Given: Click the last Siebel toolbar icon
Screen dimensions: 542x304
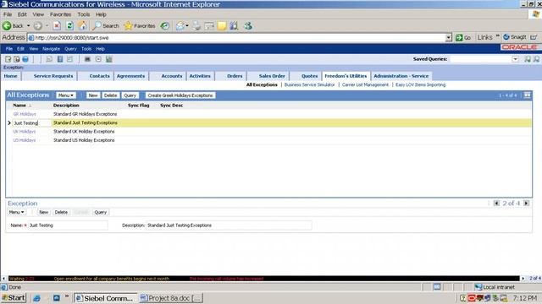Looking at the screenshot, I should [109, 59].
